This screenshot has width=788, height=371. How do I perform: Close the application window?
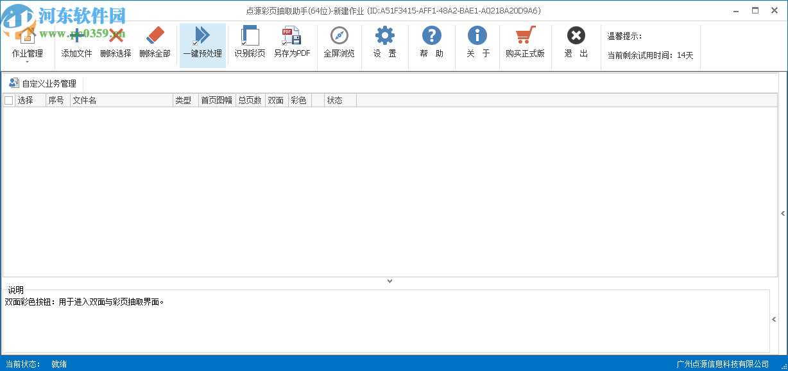click(x=775, y=10)
